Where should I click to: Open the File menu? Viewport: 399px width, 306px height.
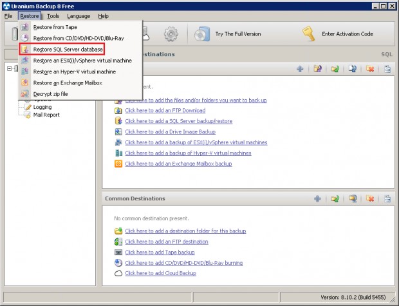8,16
